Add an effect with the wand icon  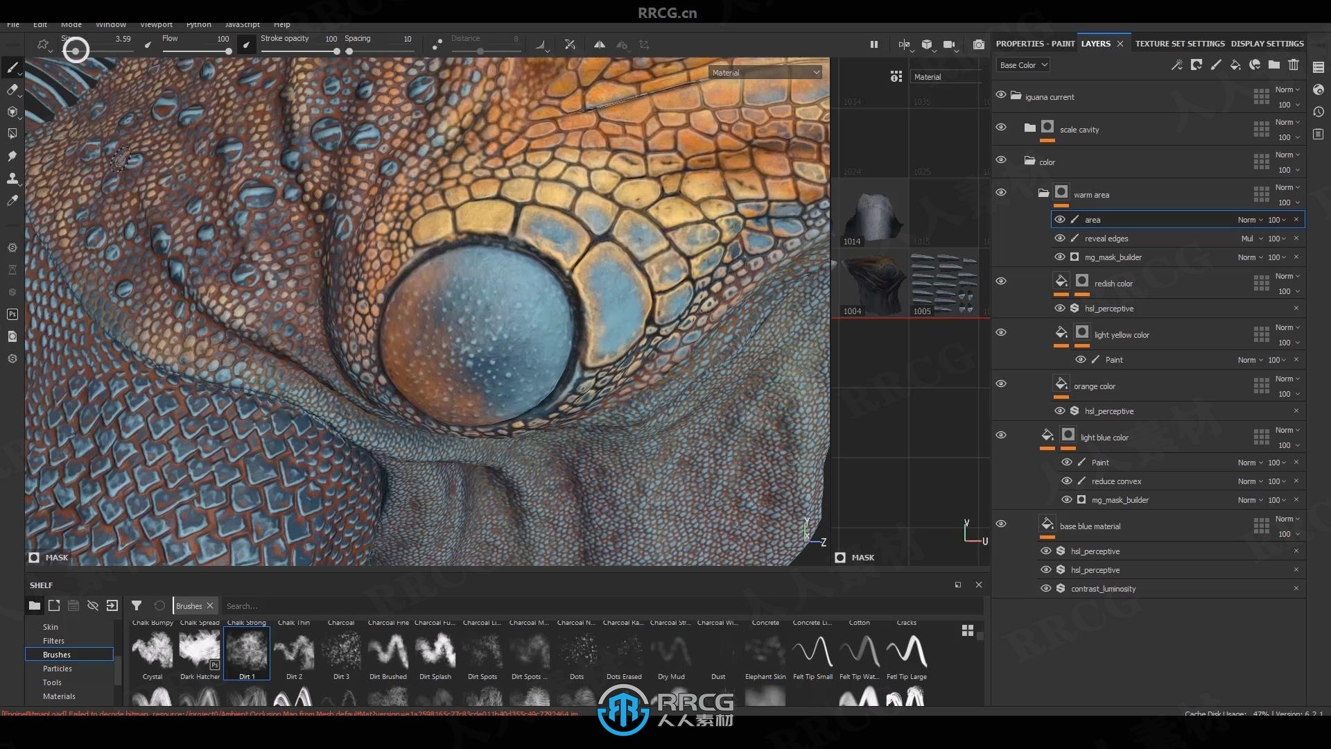click(x=1177, y=64)
